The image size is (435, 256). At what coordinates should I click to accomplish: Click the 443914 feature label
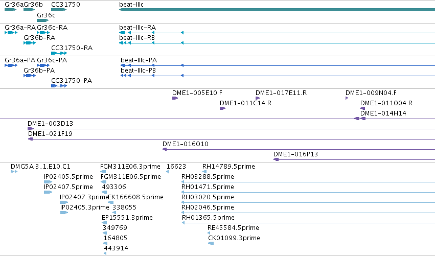point(116,248)
